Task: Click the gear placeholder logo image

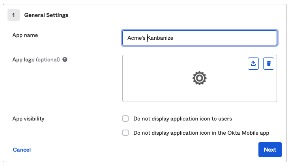Action: tap(199, 78)
